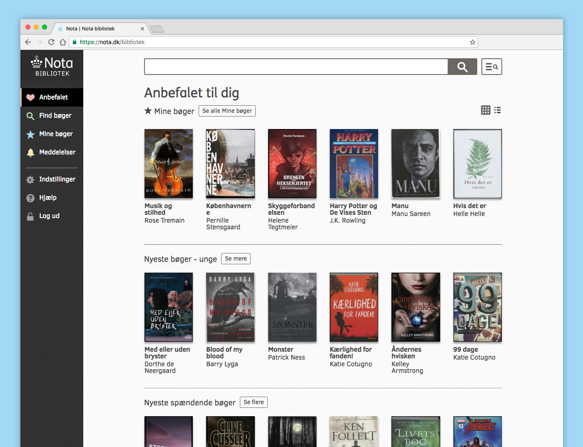
Task: Close the Nota bibliotek browser tab
Action: (x=142, y=29)
